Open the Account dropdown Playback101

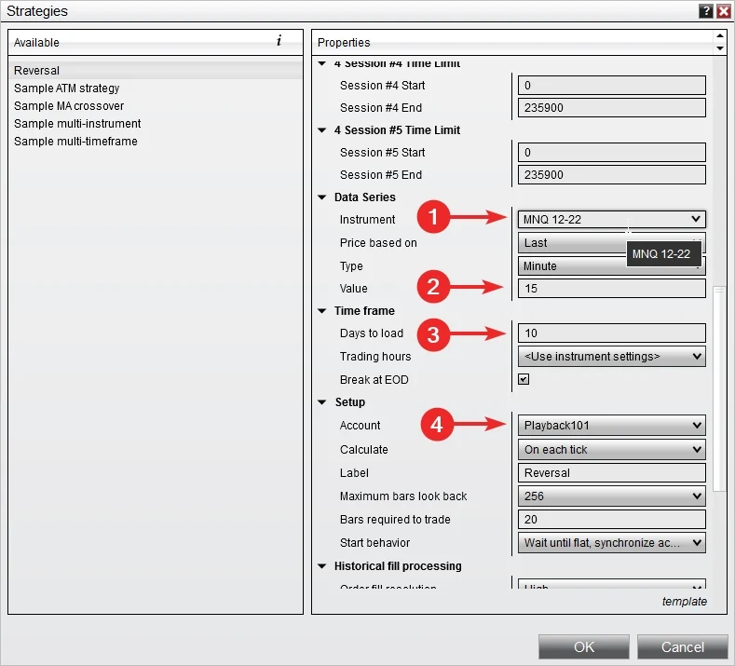click(x=611, y=426)
